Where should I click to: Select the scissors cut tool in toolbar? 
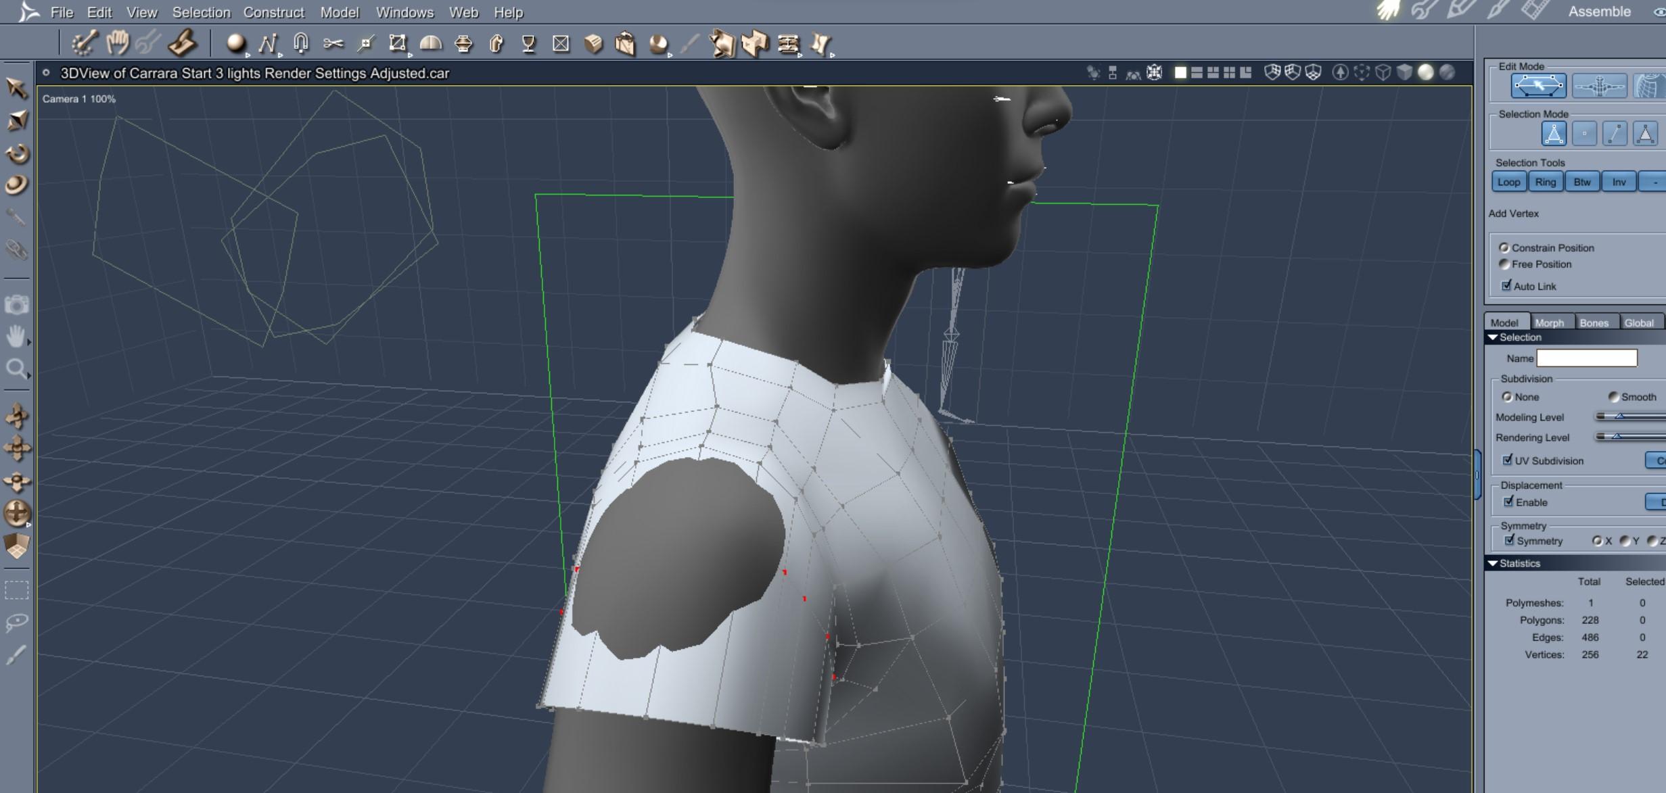tap(333, 44)
